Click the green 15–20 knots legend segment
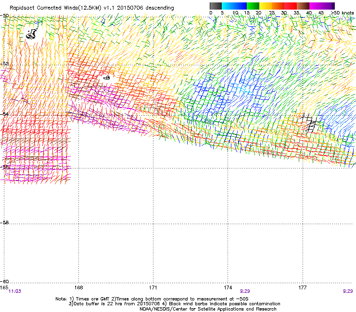356x312 pixels. coord(253,6)
